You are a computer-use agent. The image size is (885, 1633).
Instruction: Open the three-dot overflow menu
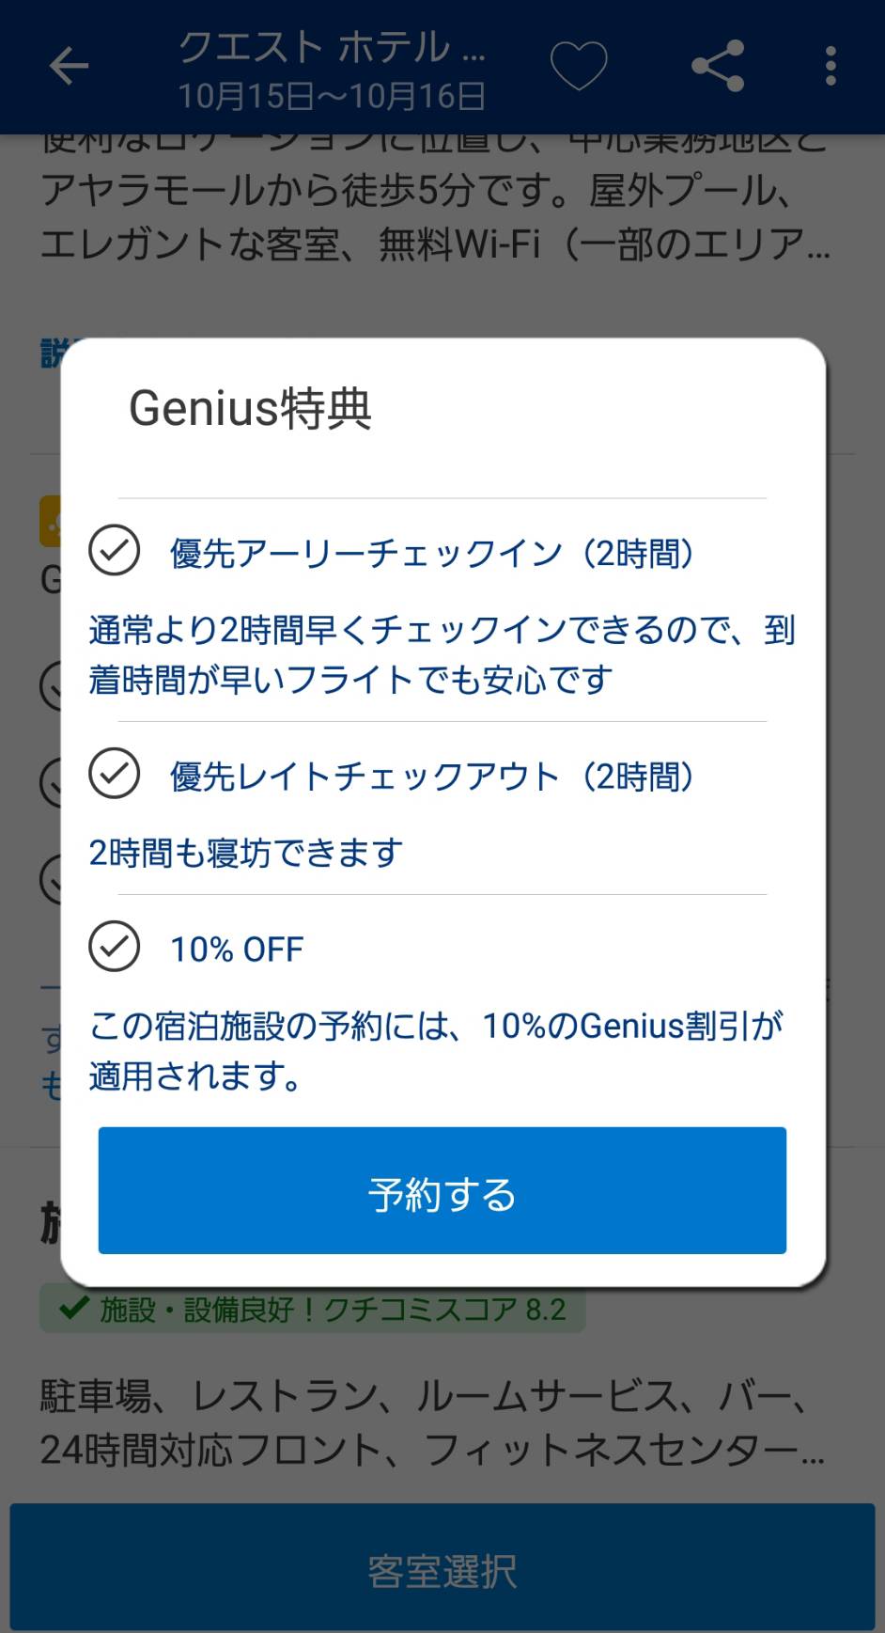point(831,67)
